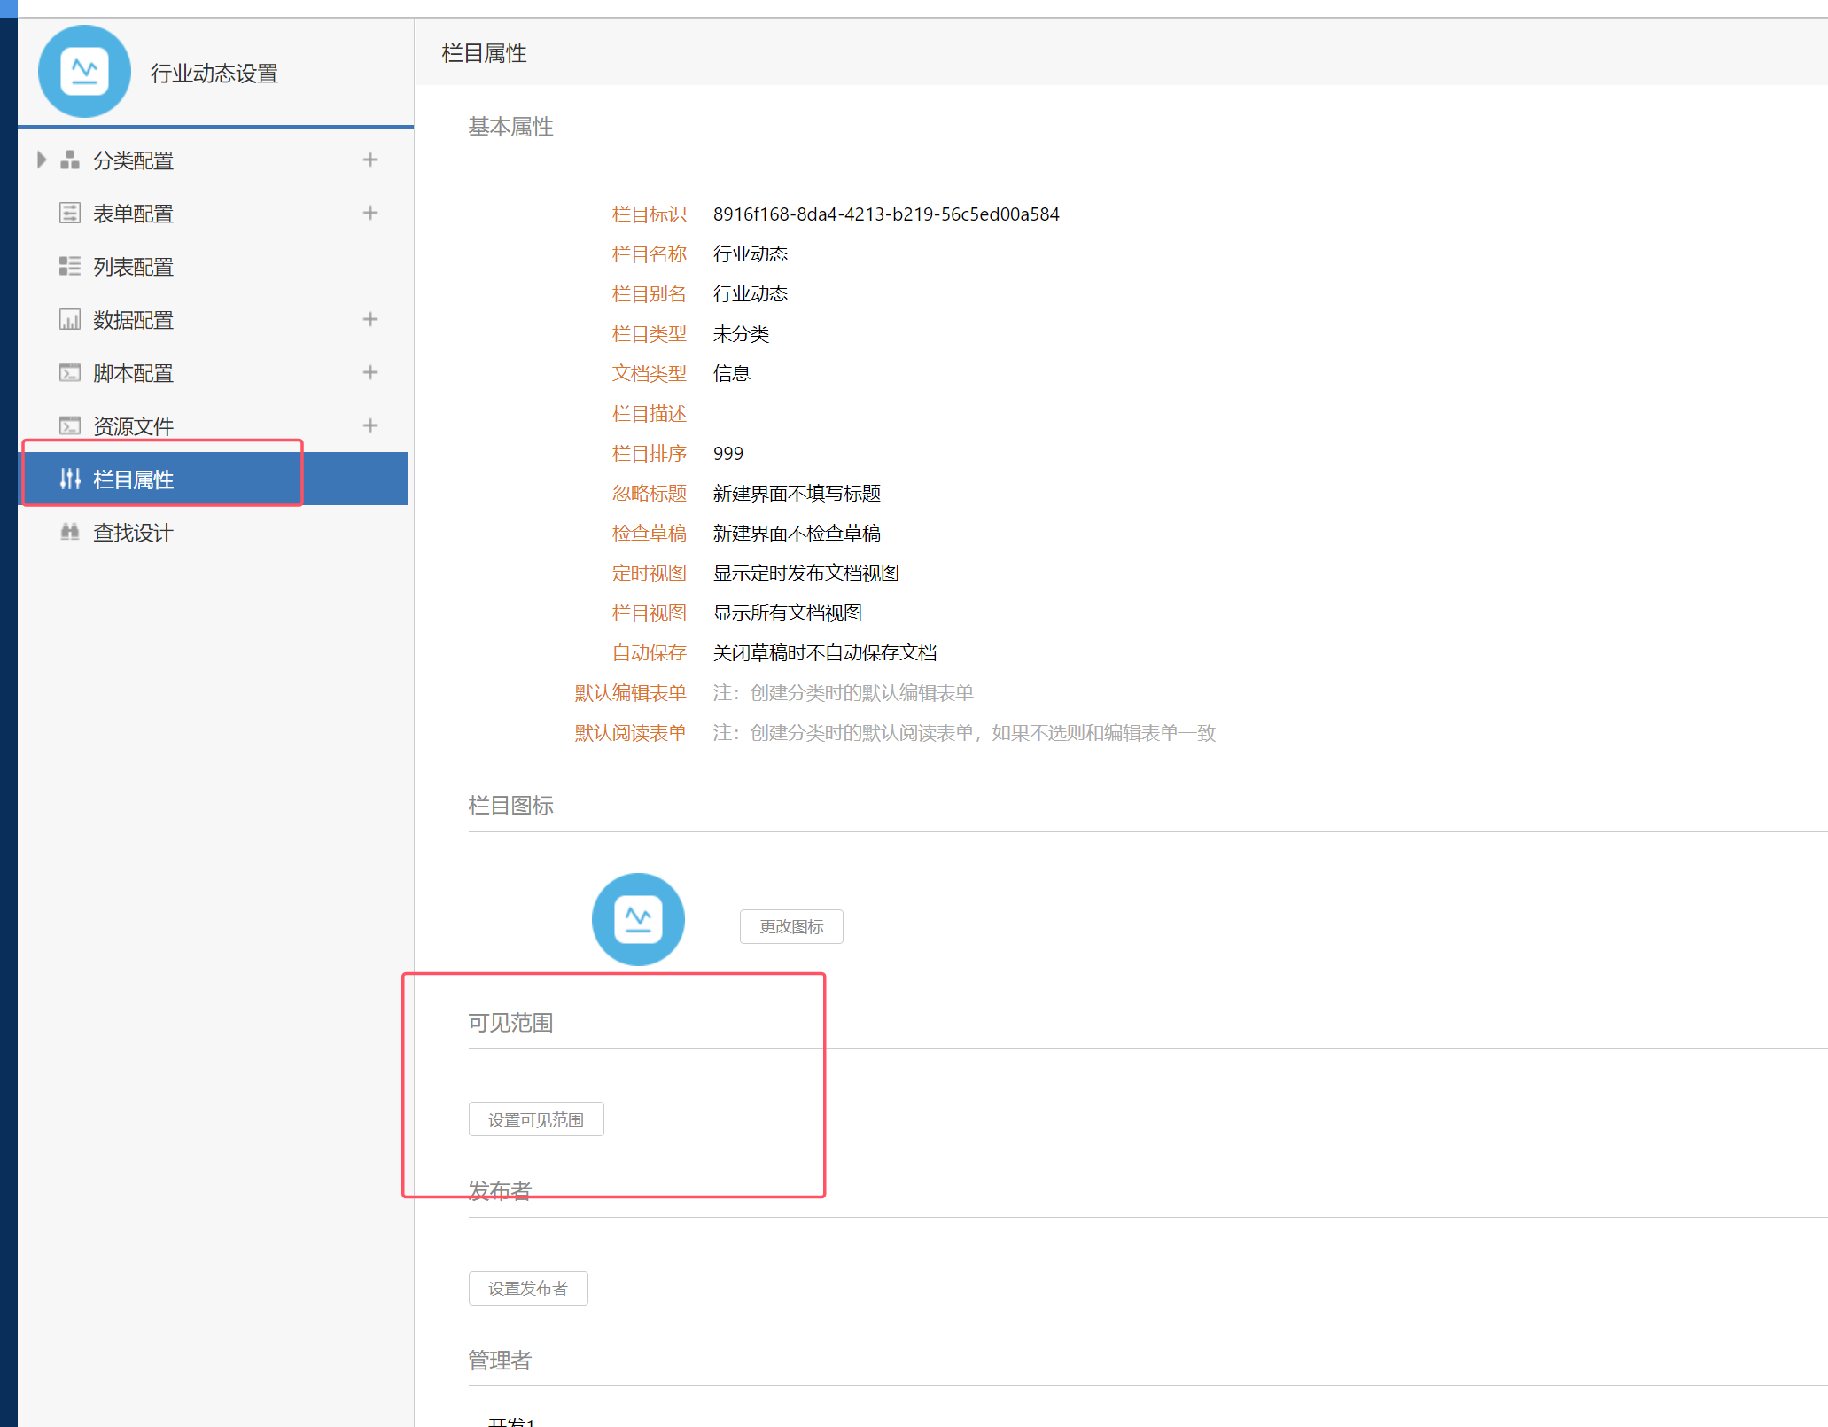This screenshot has height=1427, width=1828.
Task: Click the 行业动态设置 app logo icon
Action: pos(84,72)
